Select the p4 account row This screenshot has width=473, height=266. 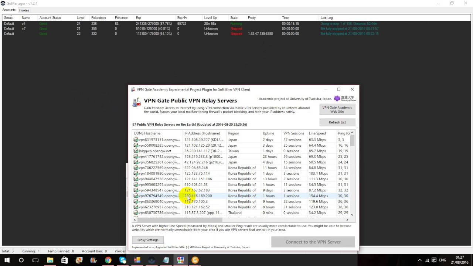click(236, 24)
